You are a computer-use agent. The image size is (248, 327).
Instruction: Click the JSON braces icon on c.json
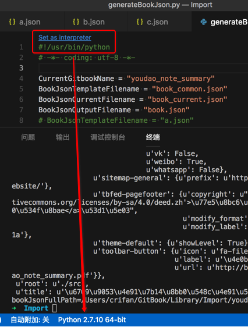point(140,22)
